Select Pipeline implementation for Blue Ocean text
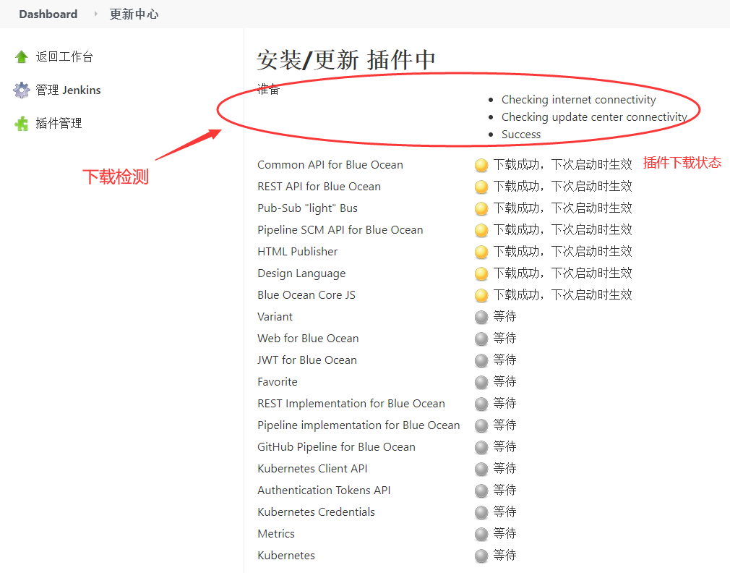Image resolution: width=730 pixels, height=573 pixels. point(358,425)
